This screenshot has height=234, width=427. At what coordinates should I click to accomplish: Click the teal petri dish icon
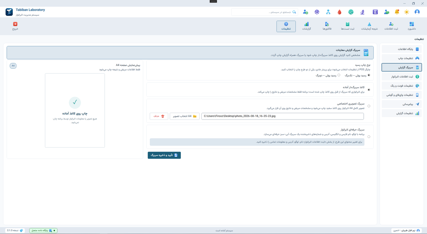[x=351, y=12]
